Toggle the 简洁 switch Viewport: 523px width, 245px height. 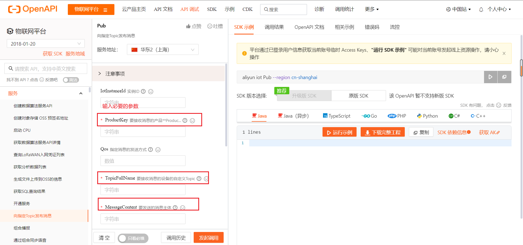tap(71, 80)
